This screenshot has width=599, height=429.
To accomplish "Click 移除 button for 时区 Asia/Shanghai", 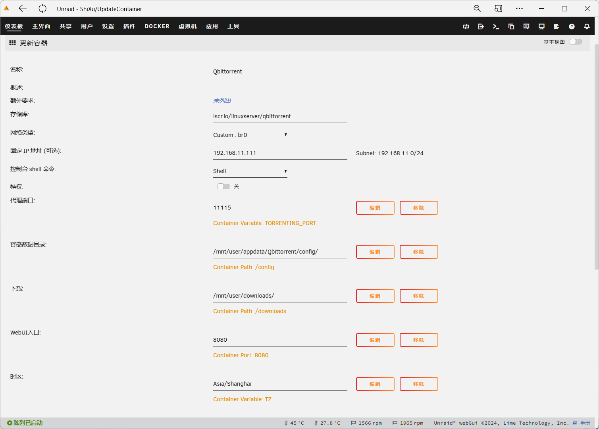I will click(419, 384).
